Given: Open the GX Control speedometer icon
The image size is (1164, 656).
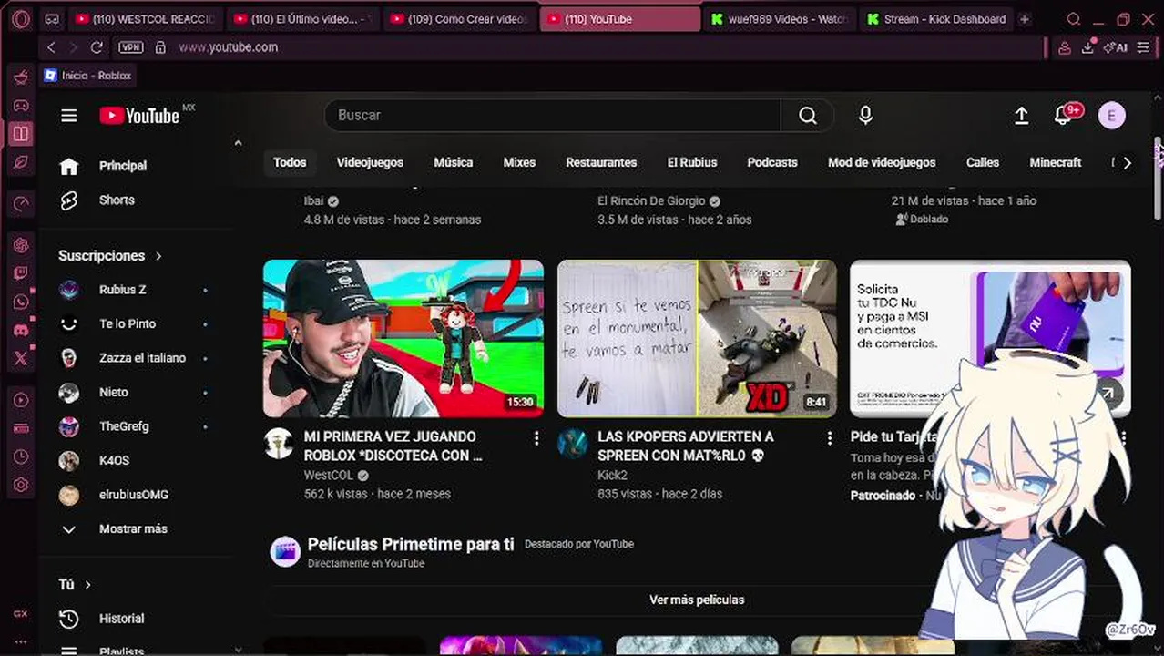Looking at the screenshot, I should coord(20,203).
